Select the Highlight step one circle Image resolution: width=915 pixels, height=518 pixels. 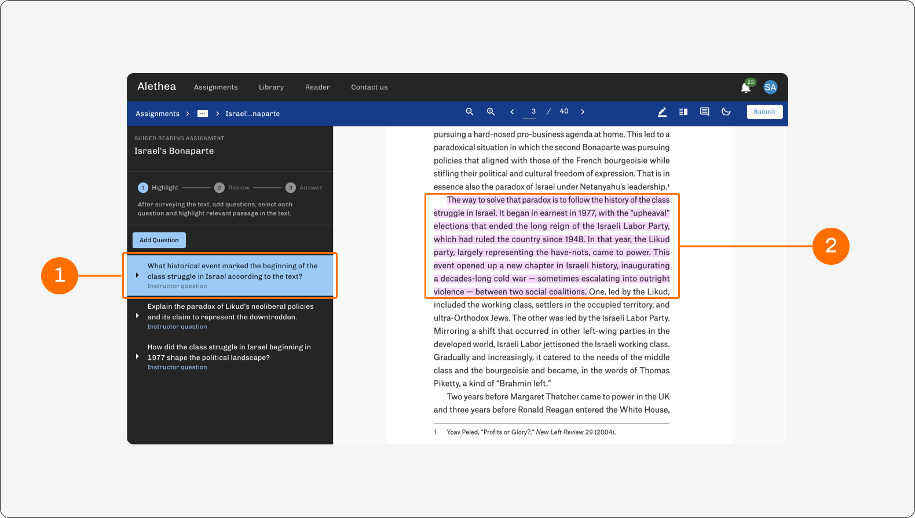pos(143,188)
